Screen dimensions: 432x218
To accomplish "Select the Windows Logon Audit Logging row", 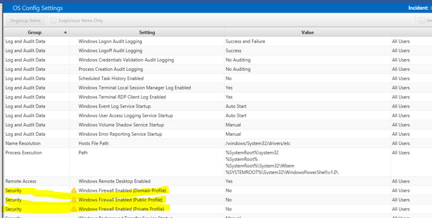I will point(110,41).
